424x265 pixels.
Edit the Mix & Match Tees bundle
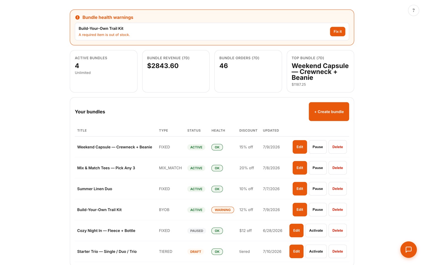click(300, 168)
